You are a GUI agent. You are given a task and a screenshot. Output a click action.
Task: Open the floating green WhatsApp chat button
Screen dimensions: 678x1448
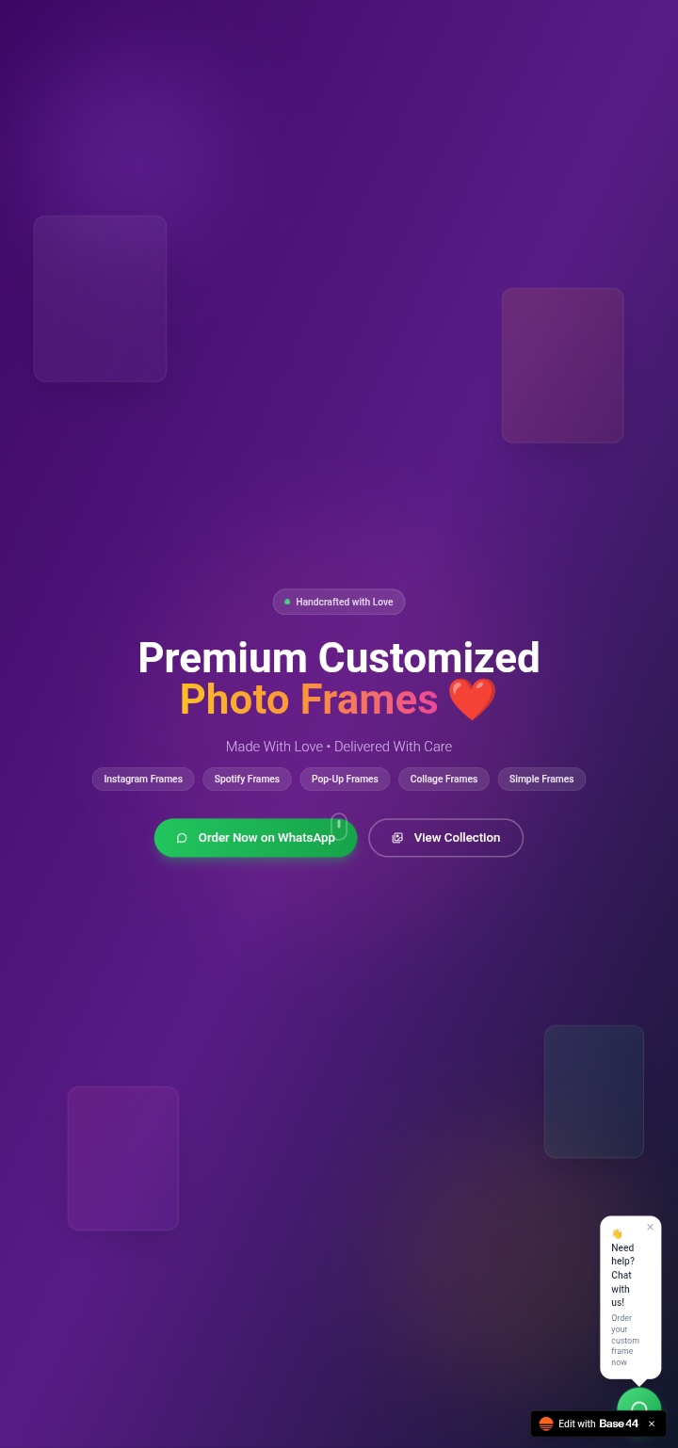[639, 1401]
